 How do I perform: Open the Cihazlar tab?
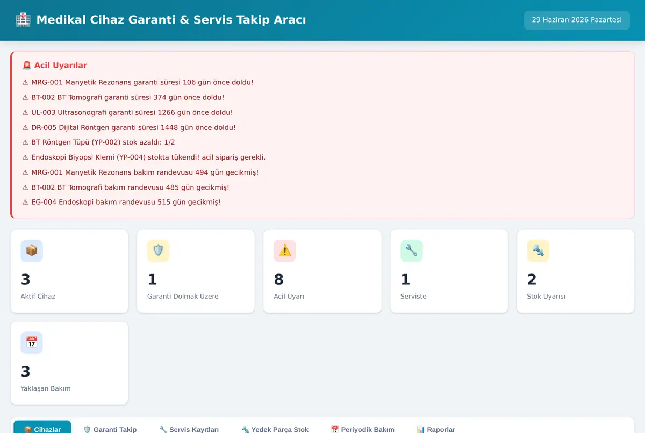point(42,429)
